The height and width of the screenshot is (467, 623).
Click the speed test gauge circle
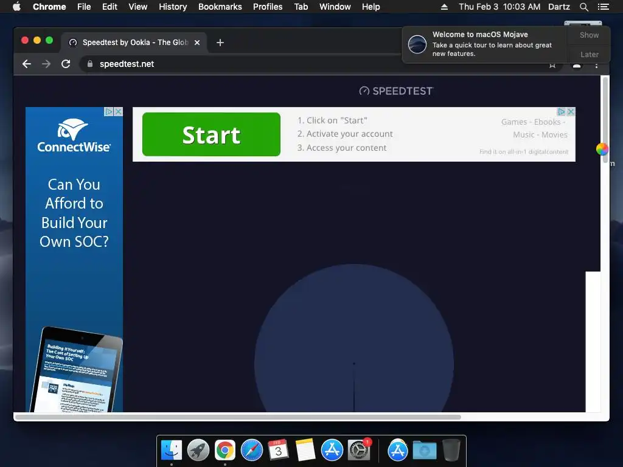[x=353, y=338]
